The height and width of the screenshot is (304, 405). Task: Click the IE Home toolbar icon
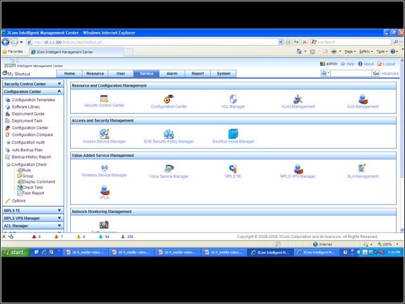(x=299, y=51)
